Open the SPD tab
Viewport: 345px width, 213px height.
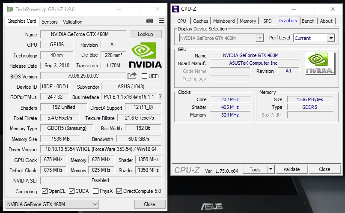tap(268, 21)
